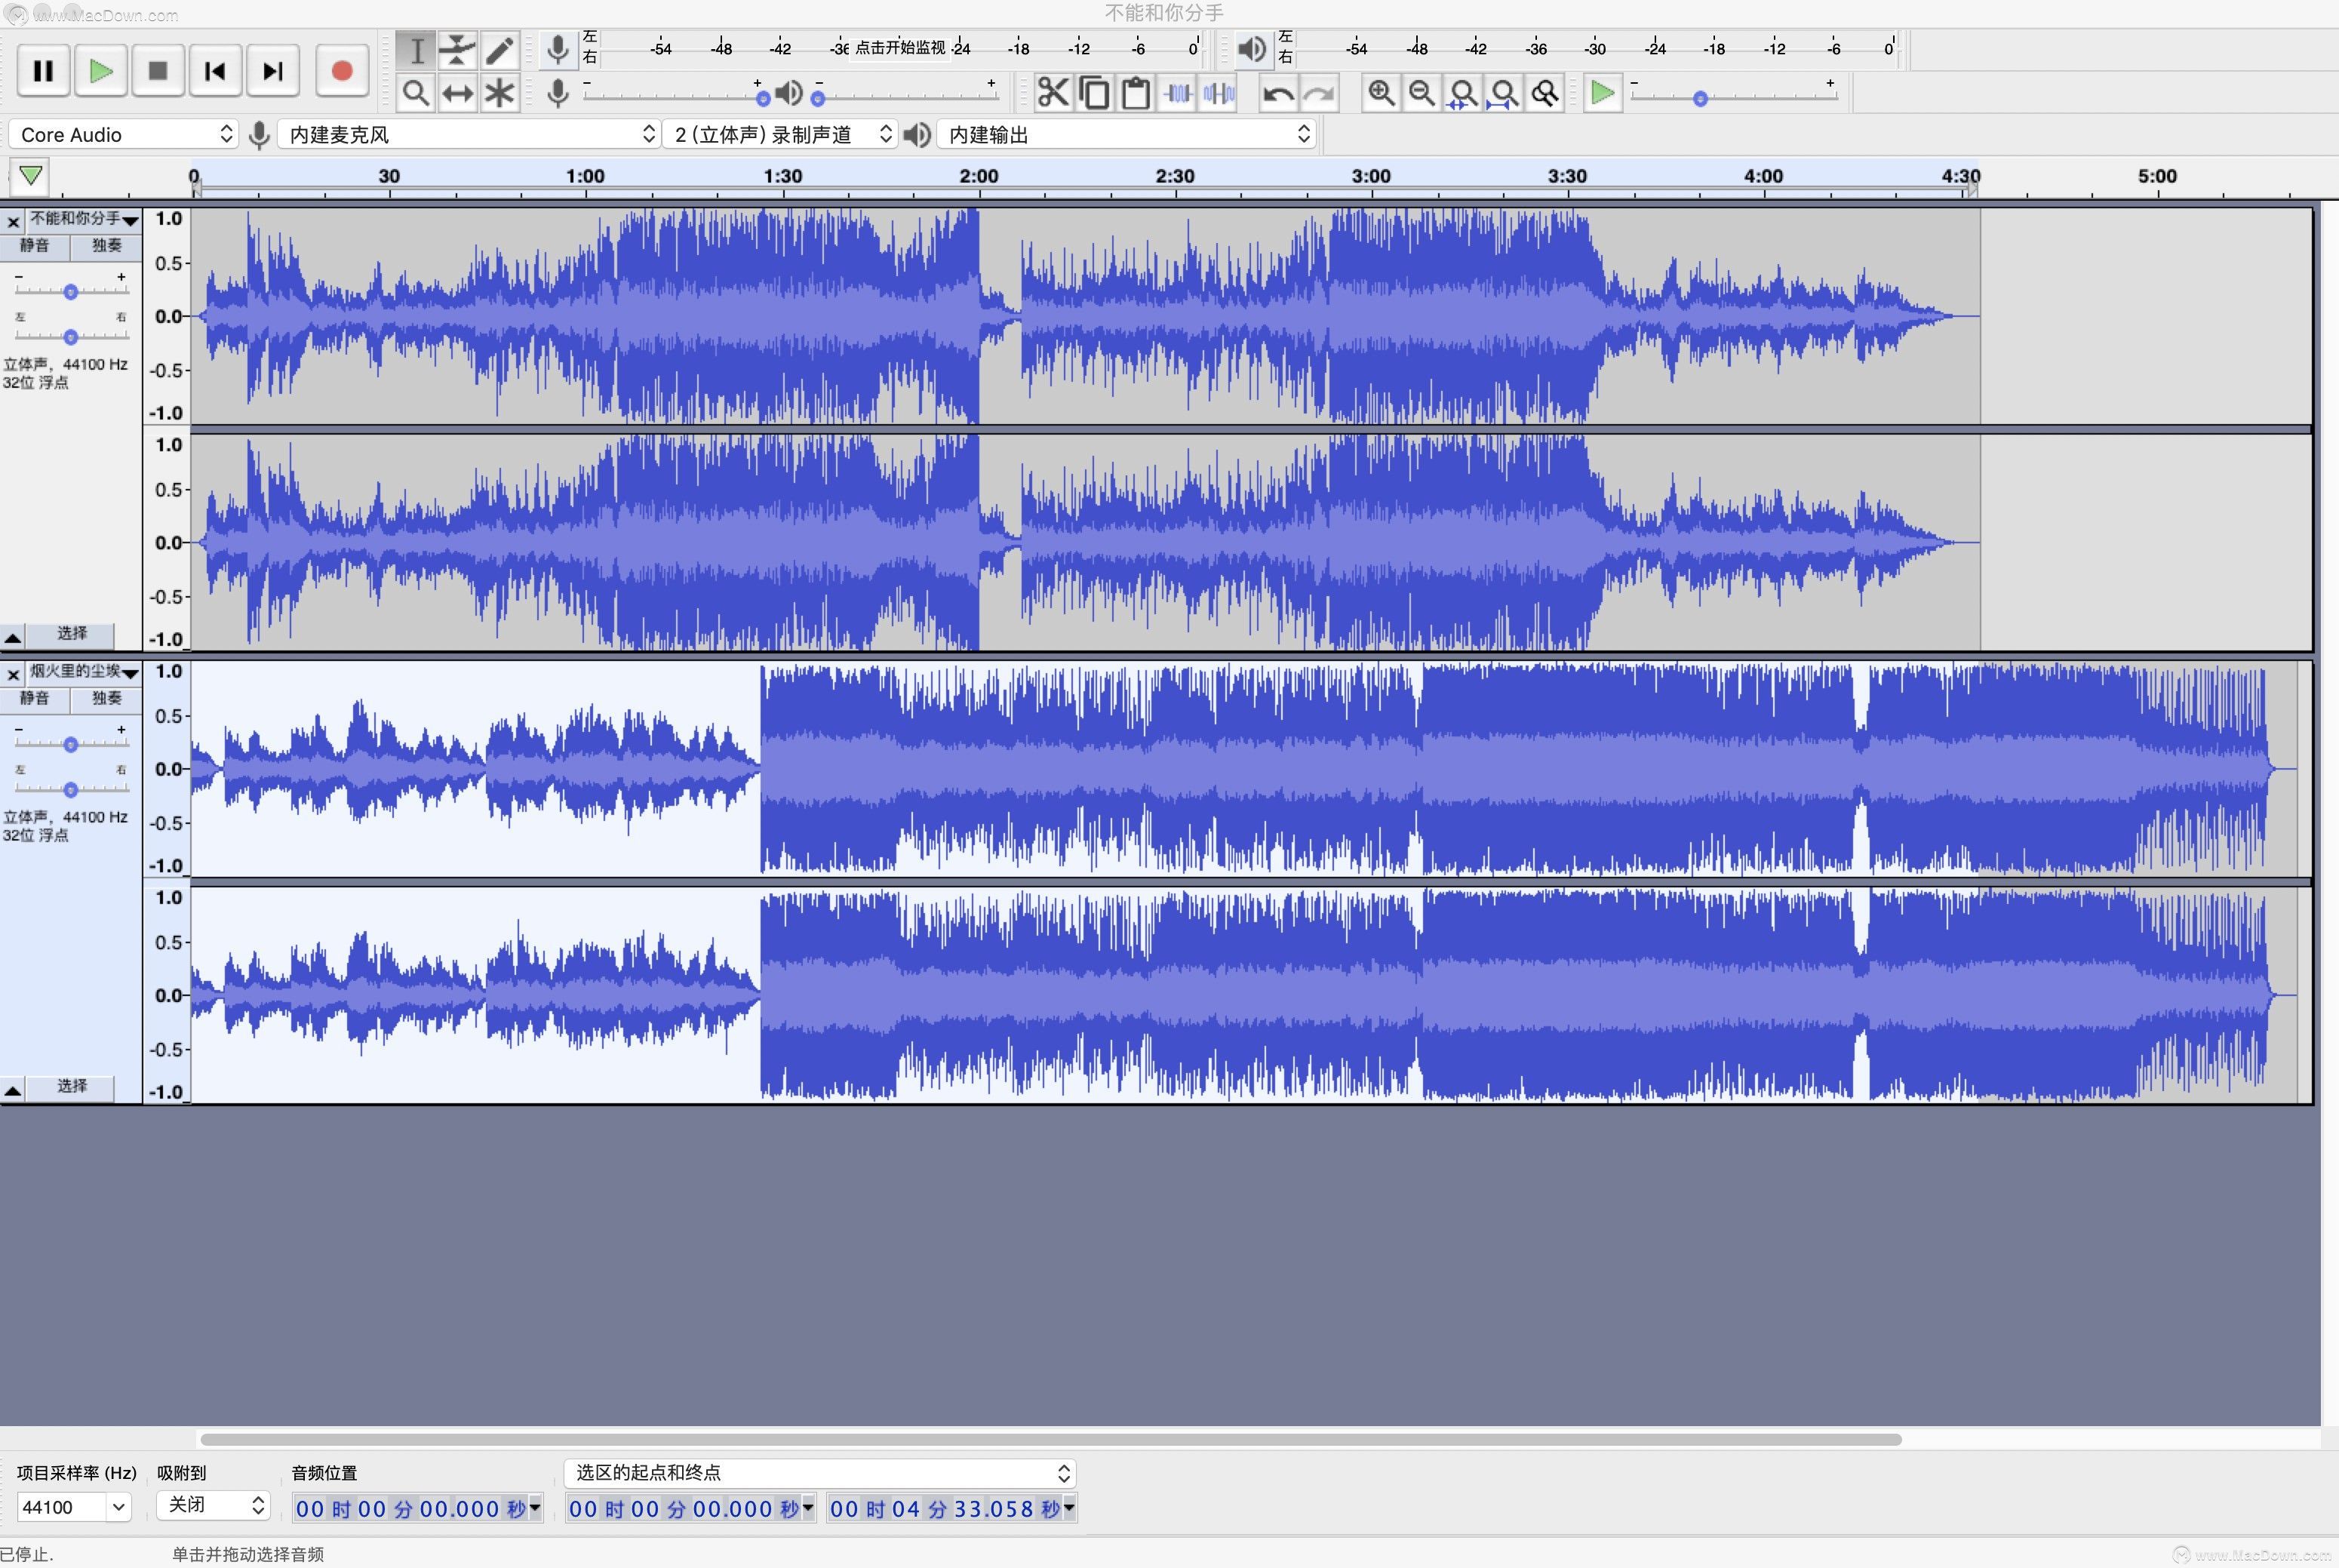Click the Copy icon in edit toolbar

(x=1094, y=93)
